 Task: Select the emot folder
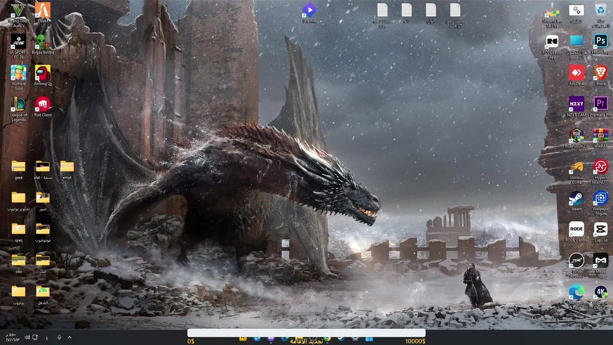(67, 169)
